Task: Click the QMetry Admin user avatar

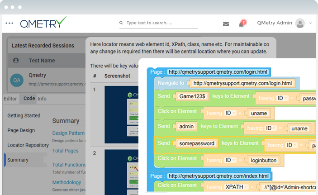Action: (x=300, y=23)
